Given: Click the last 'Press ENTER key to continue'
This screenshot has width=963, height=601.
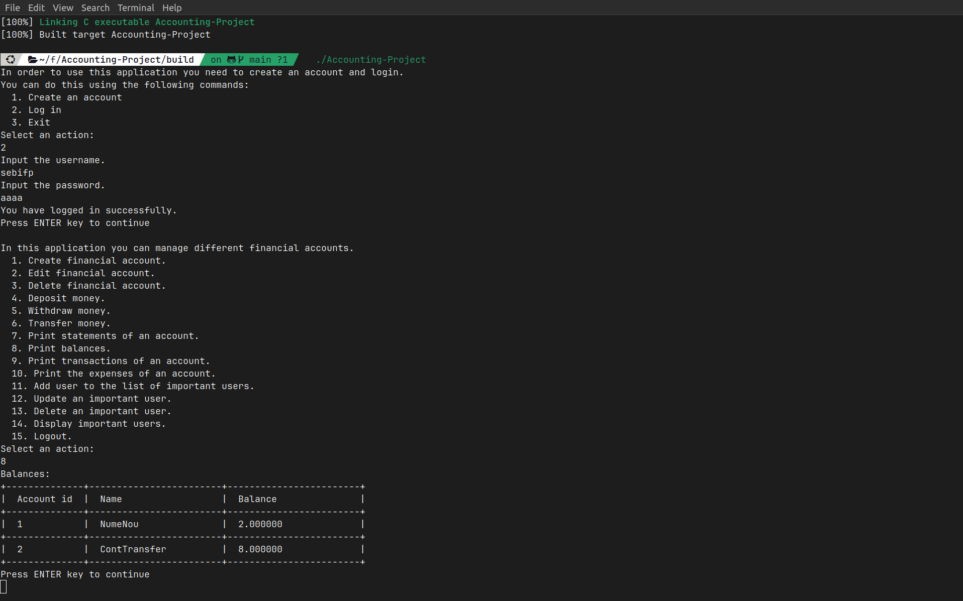Looking at the screenshot, I should (75, 574).
